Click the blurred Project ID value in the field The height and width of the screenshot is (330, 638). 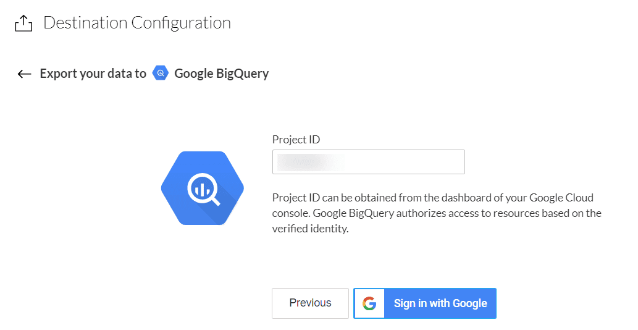tap(310, 162)
